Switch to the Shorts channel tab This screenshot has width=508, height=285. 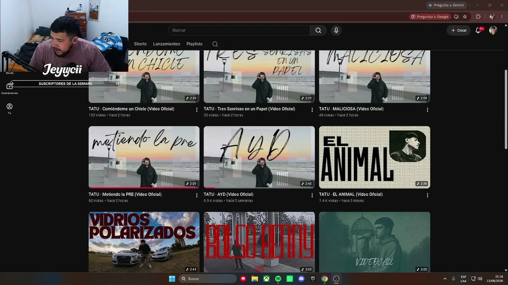[x=140, y=44]
